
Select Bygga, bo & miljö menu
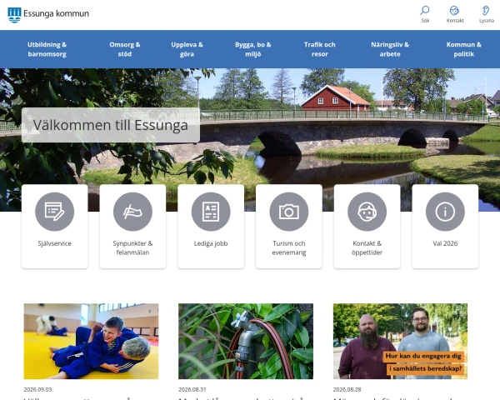point(252,49)
